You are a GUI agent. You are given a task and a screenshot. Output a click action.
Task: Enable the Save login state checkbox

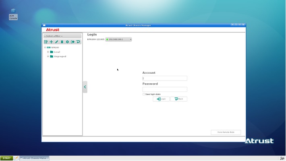point(144,94)
